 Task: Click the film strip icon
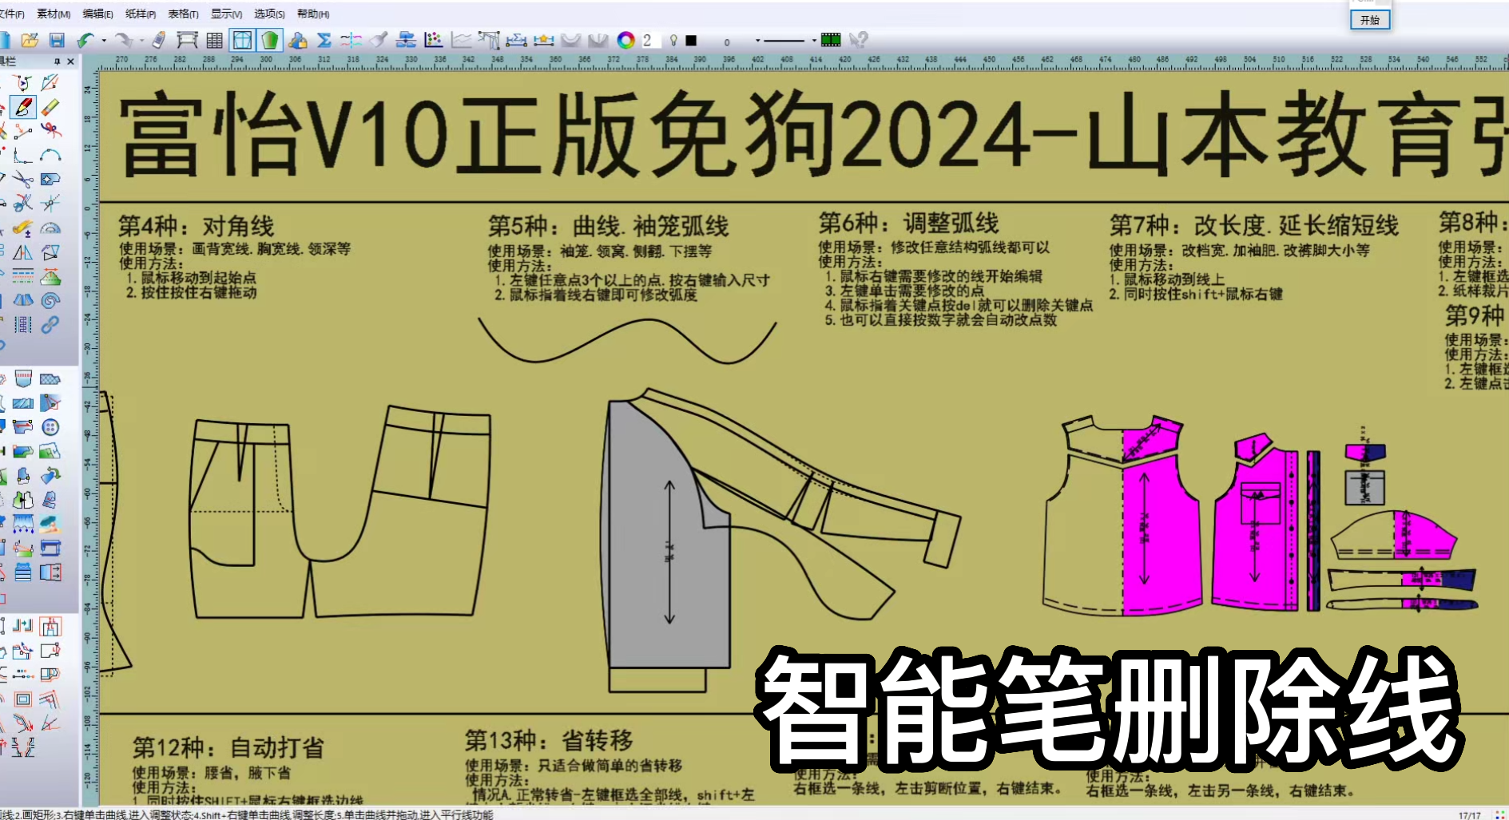[x=831, y=39]
